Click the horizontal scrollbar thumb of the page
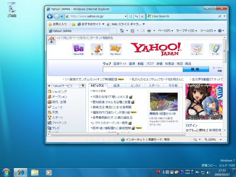Viewport: 236px width, 177px height. [x=118, y=134]
